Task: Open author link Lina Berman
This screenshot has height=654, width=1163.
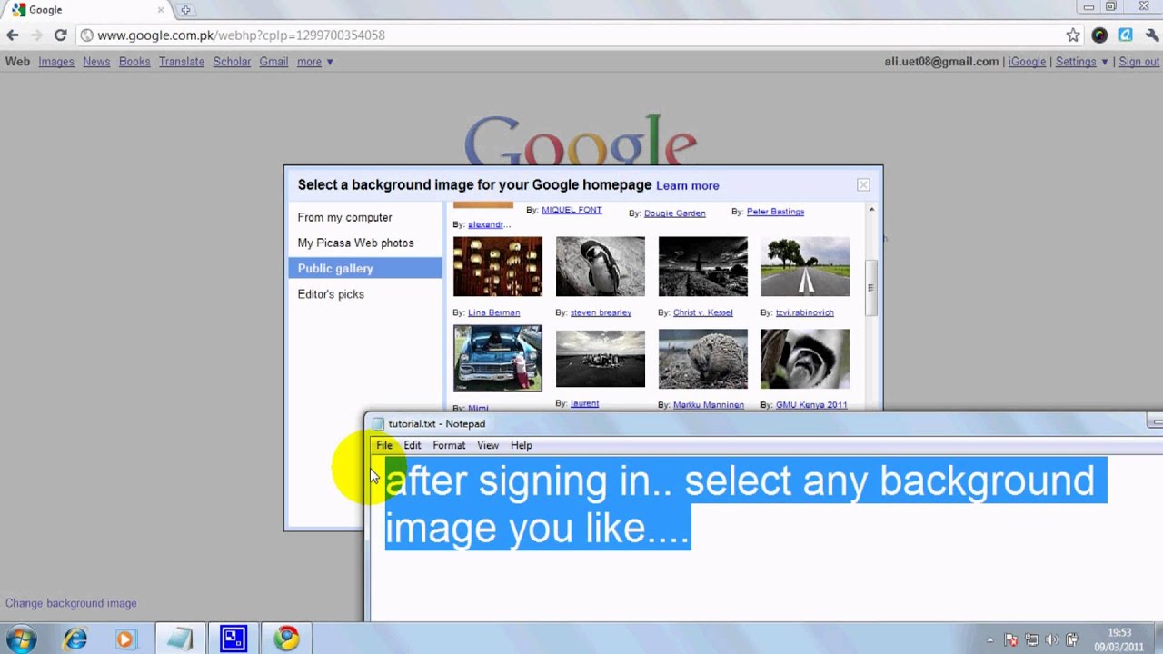Action: pyautogui.click(x=493, y=312)
